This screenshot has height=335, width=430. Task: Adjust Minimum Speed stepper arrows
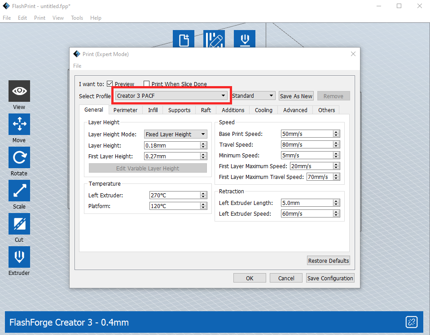point(336,155)
